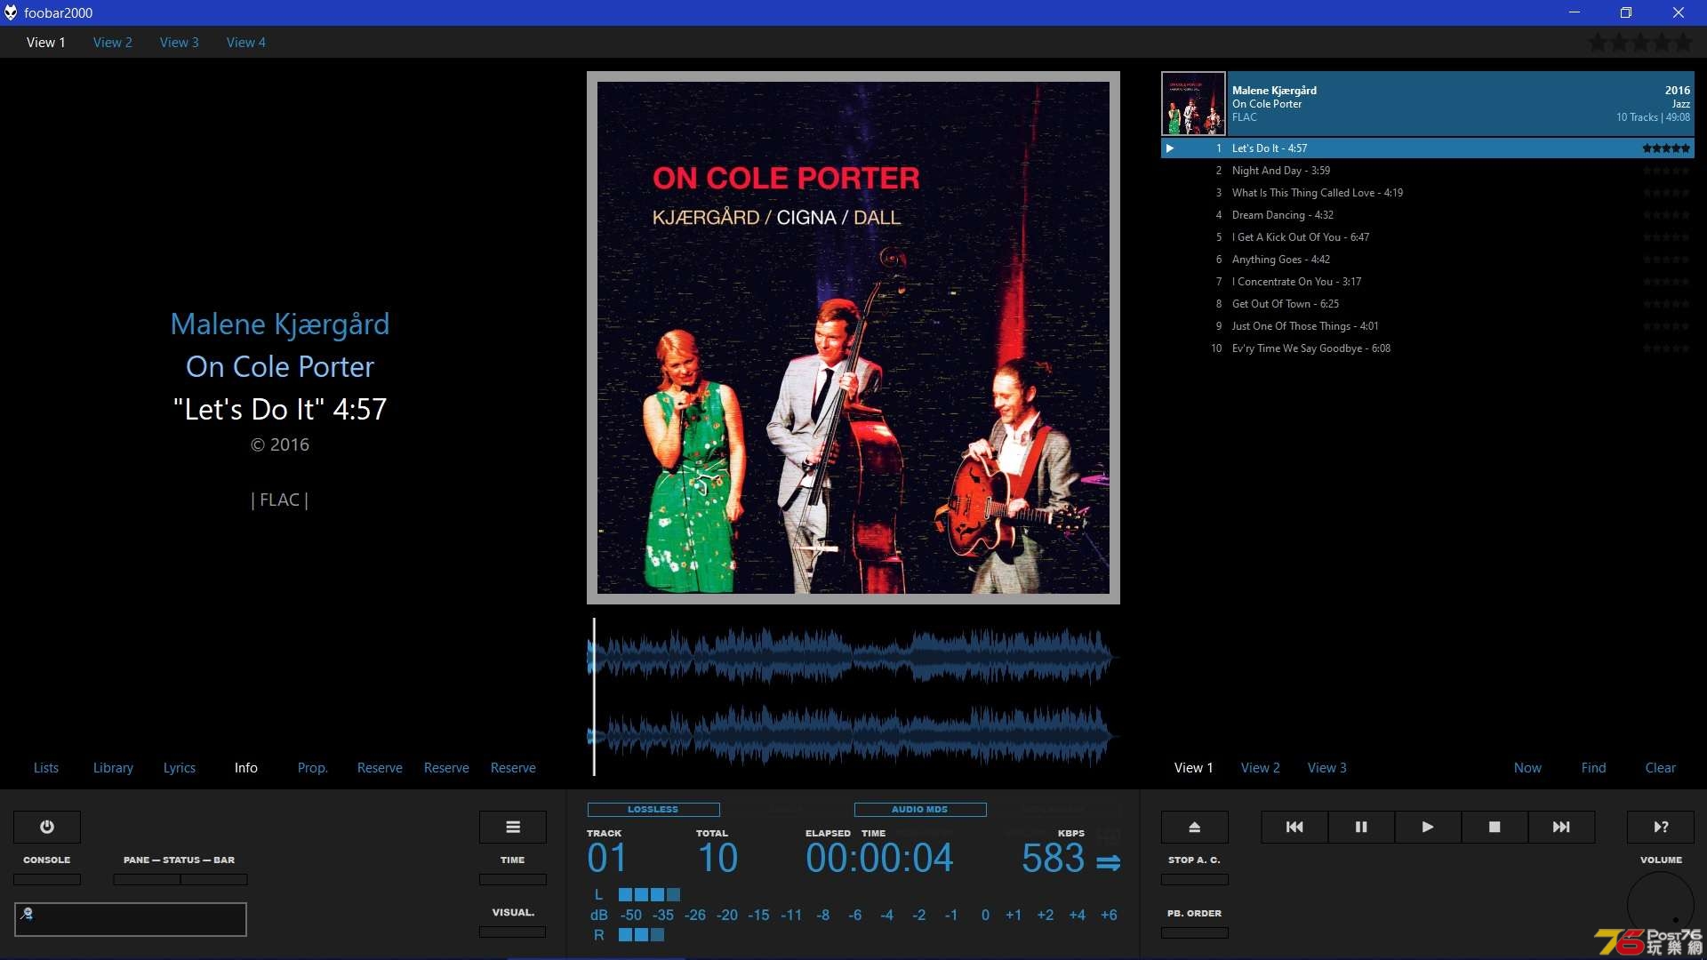Select track 'Dream Dancing - 4:32'

1428,215
